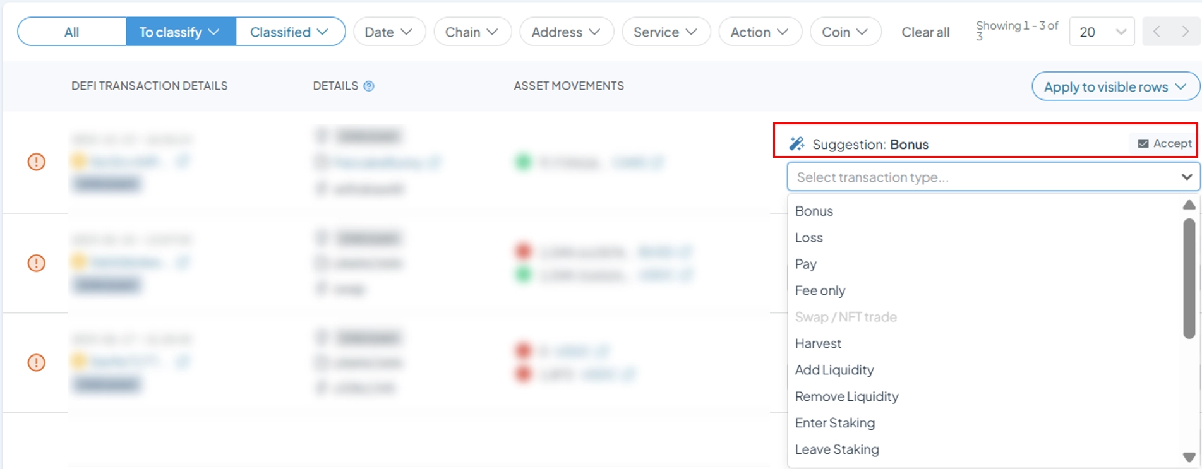Switch to the Classified tab
The height and width of the screenshot is (469, 1202).
(x=290, y=32)
